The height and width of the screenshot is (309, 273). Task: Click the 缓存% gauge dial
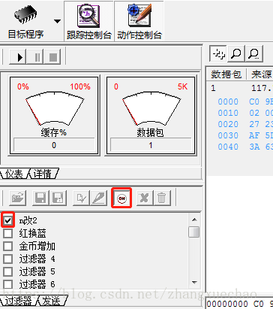[x=55, y=108]
